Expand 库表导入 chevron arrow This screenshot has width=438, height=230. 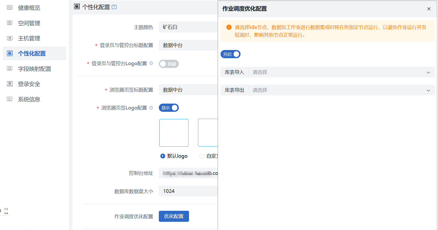(428, 72)
